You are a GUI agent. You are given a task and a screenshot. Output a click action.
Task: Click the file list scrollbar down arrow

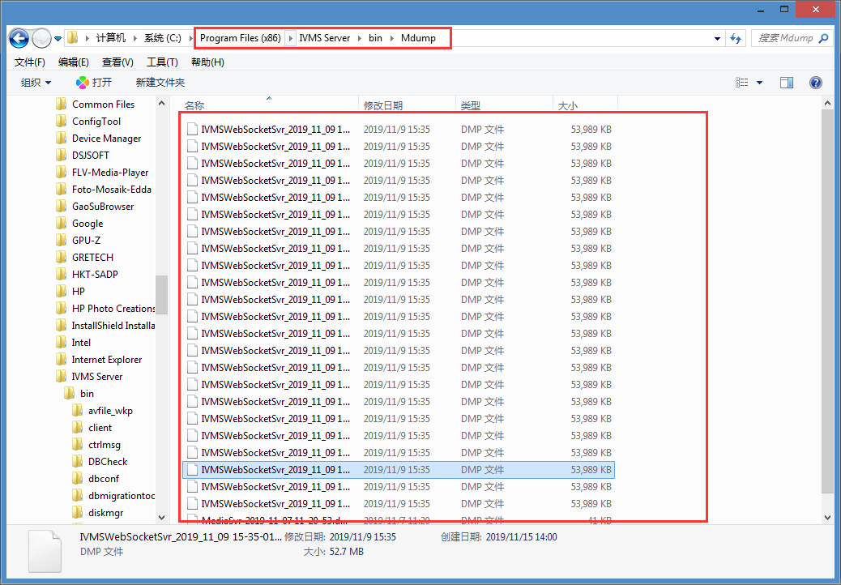point(827,518)
